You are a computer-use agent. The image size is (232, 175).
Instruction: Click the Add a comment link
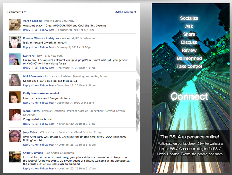[x=126, y=12]
